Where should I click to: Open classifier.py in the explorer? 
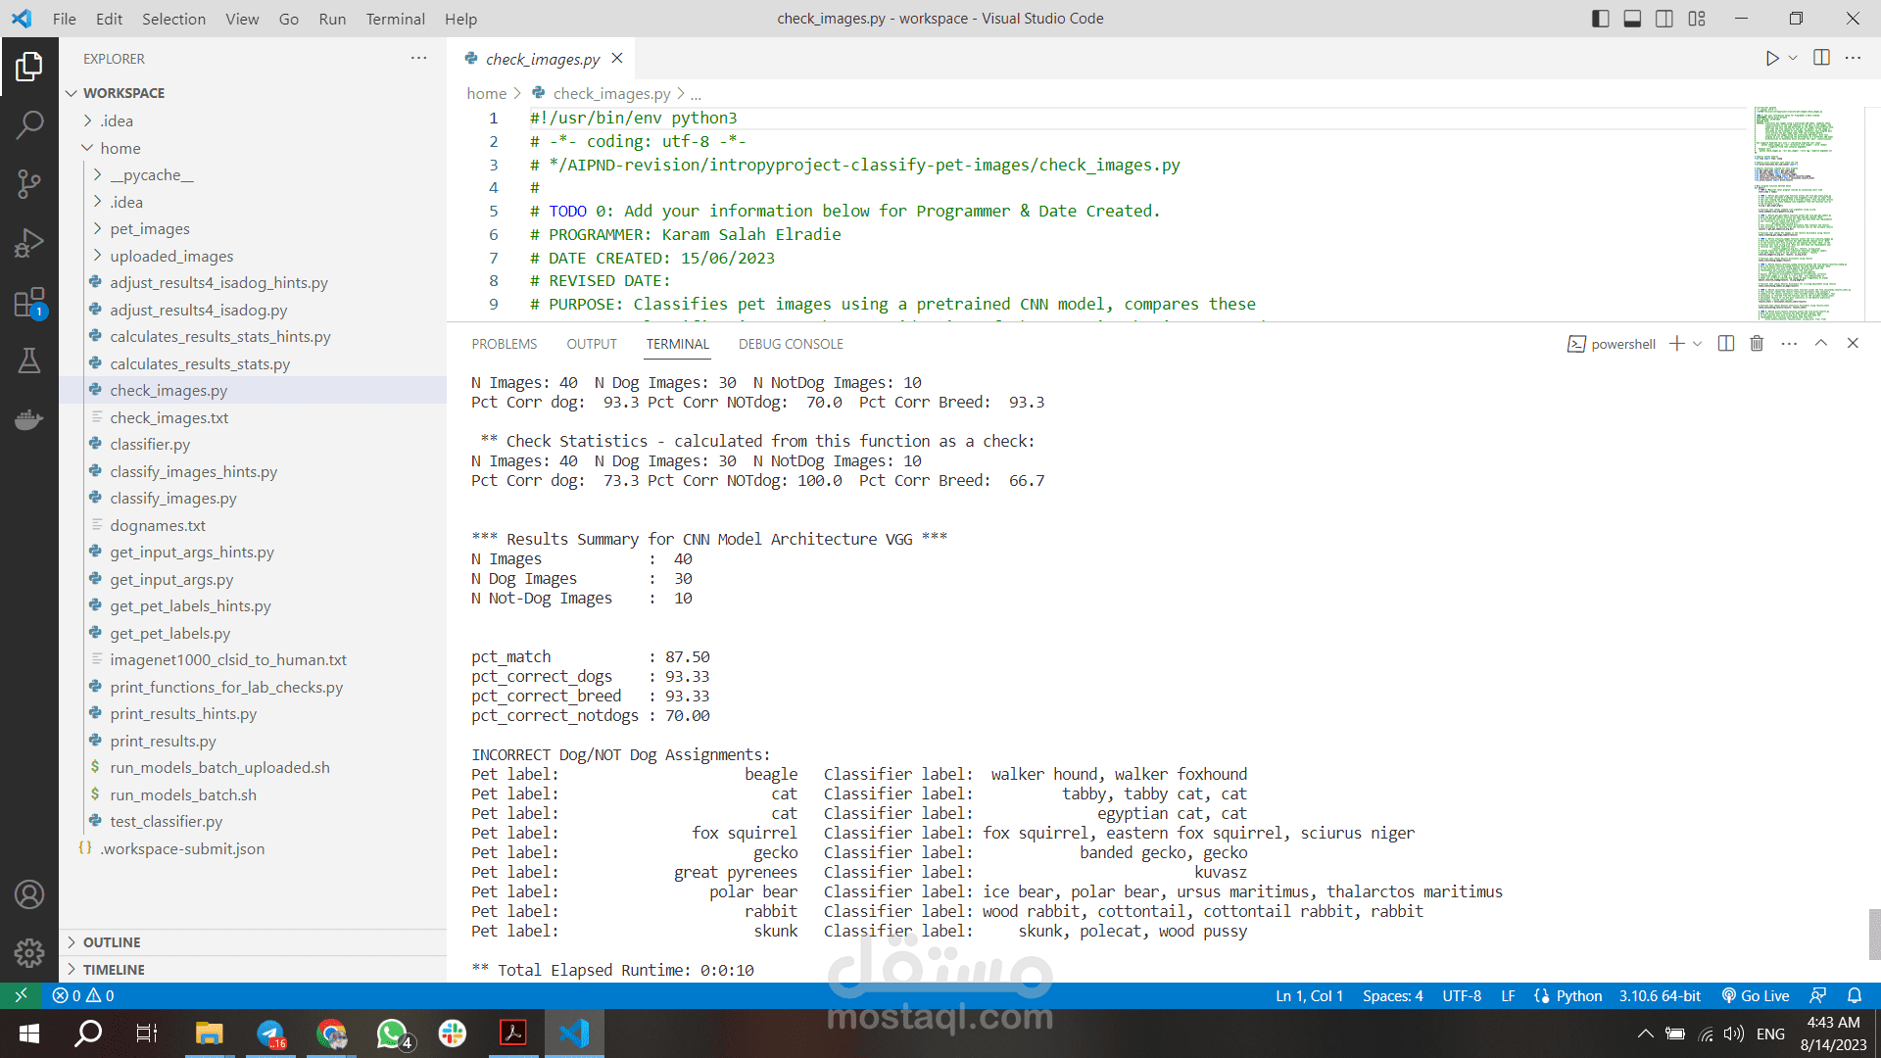[150, 445]
